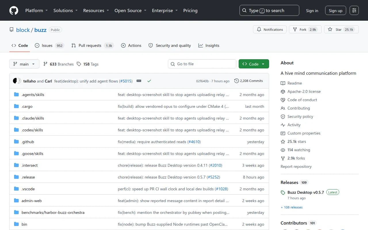Open the Activity link
368x230 pixels.
click(291, 125)
